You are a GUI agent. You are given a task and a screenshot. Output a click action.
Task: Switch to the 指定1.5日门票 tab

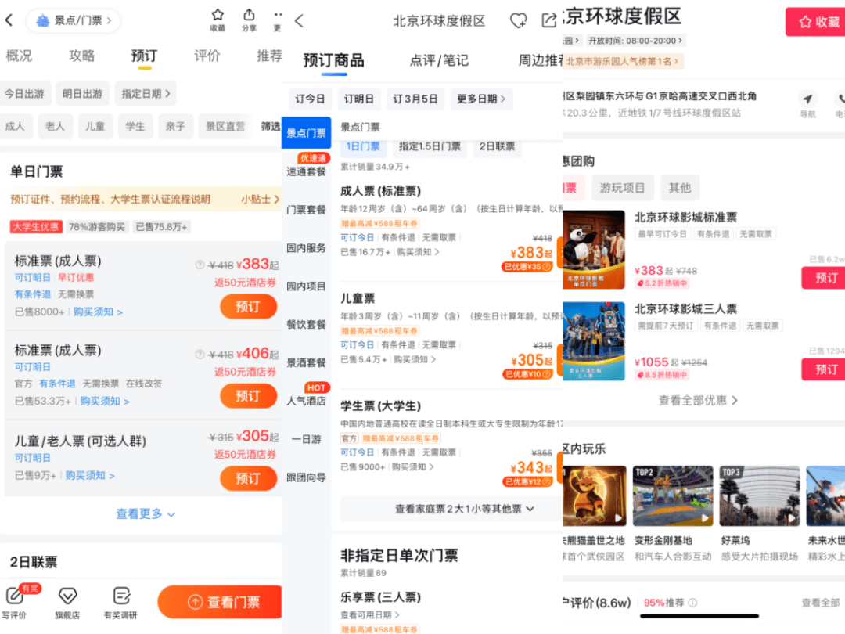[430, 146]
